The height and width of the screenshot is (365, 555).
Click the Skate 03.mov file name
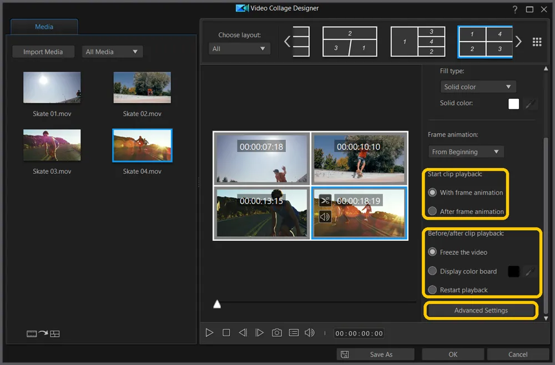[x=52, y=171]
